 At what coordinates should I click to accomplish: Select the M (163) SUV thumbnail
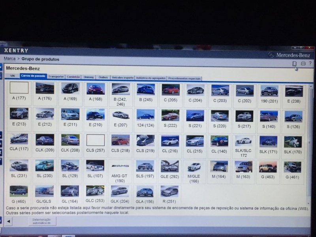(243, 167)
